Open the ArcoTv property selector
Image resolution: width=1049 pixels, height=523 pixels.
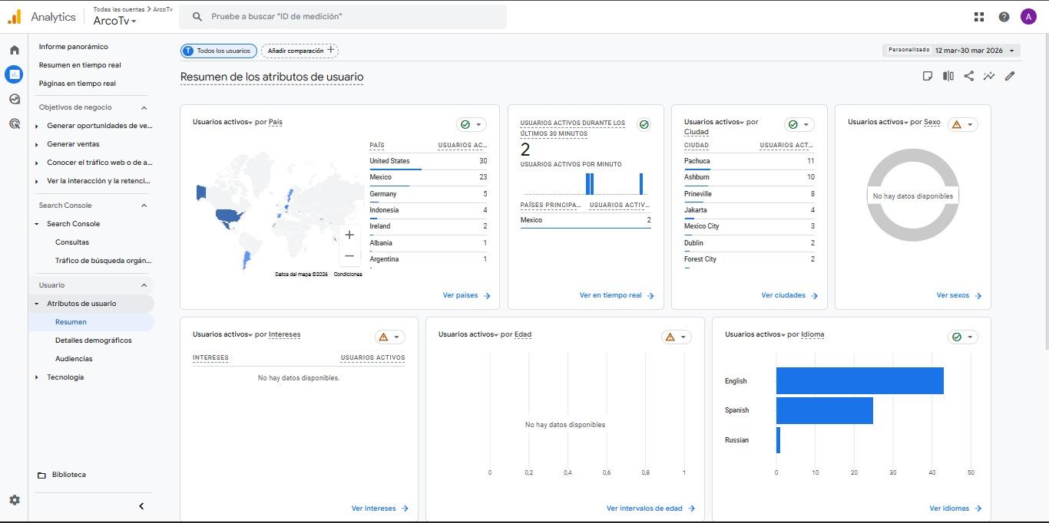(114, 21)
